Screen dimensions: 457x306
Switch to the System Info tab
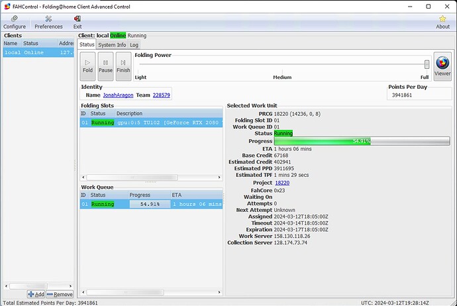[112, 45]
